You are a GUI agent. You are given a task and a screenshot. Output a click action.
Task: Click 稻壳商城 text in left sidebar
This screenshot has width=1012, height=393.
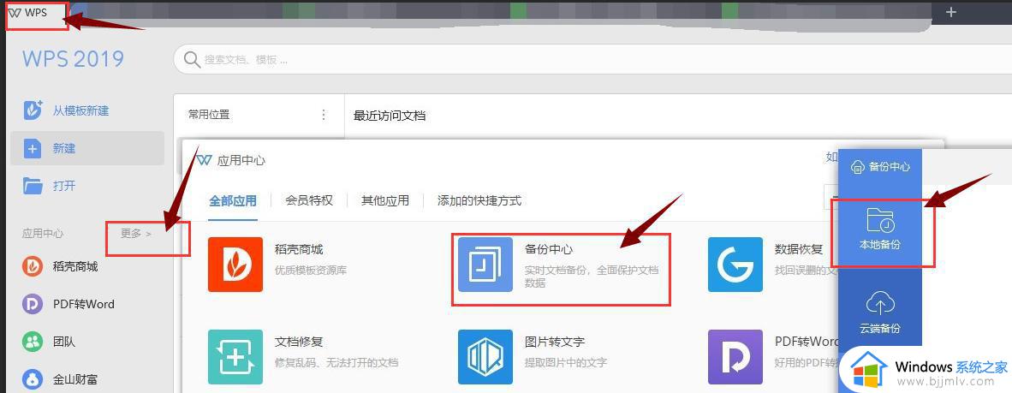pos(74,266)
